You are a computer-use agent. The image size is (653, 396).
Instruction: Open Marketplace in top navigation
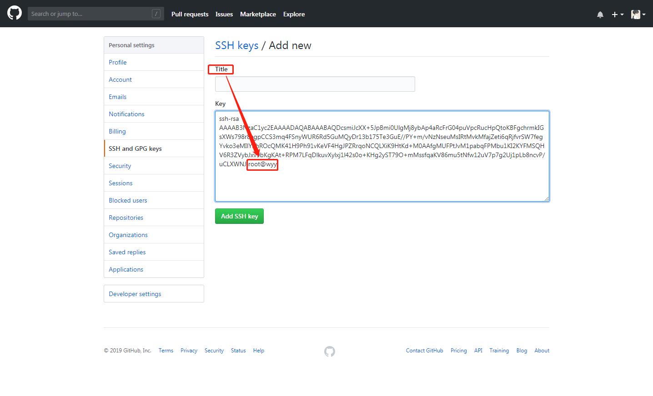pyautogui.click(x=258, y=14)
